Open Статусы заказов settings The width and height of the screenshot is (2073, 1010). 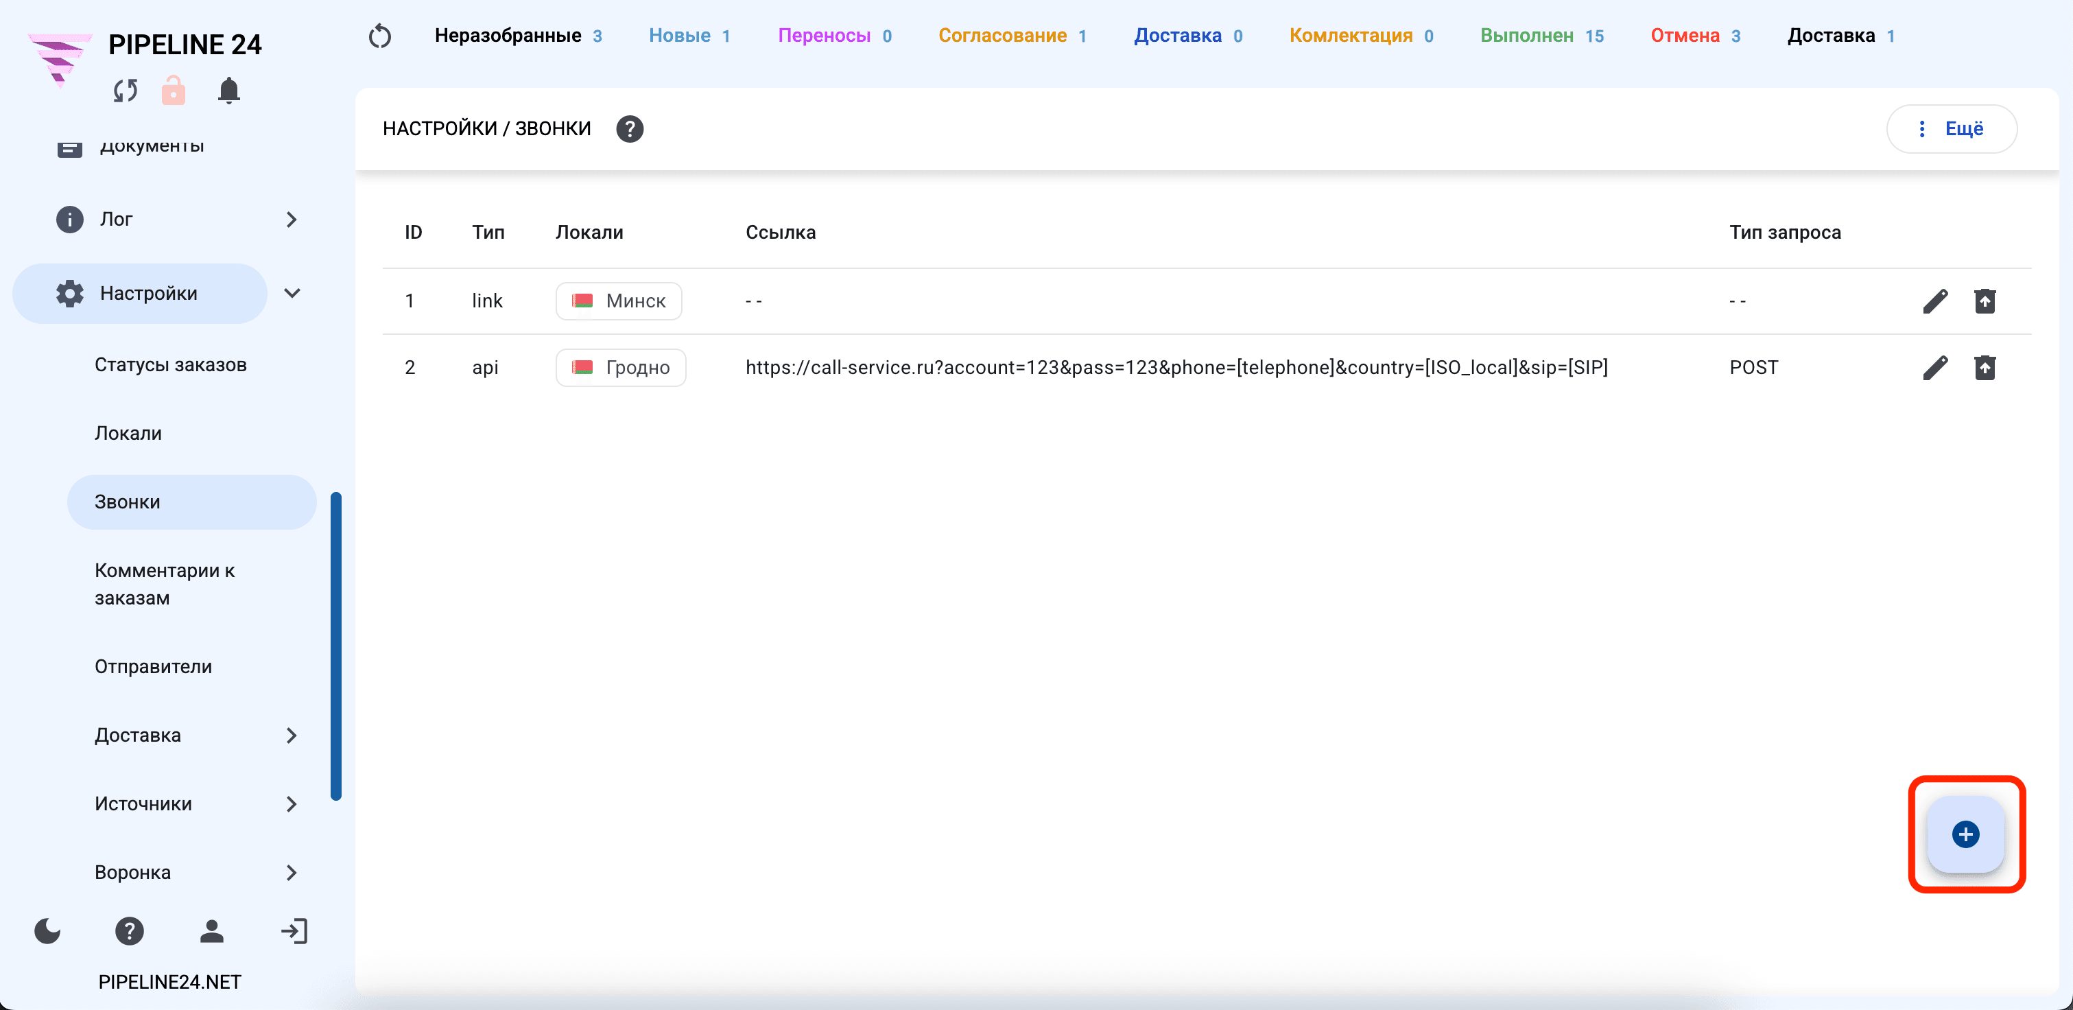tap(171, 364)
